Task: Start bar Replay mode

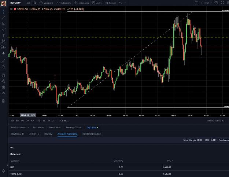Action: coord(111,3)
